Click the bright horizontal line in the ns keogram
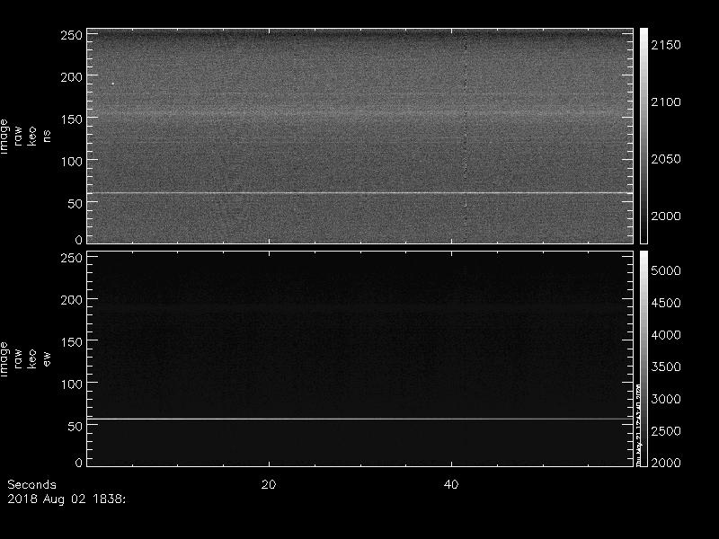This screenshot has height=539, width=719. coord(360,193)
